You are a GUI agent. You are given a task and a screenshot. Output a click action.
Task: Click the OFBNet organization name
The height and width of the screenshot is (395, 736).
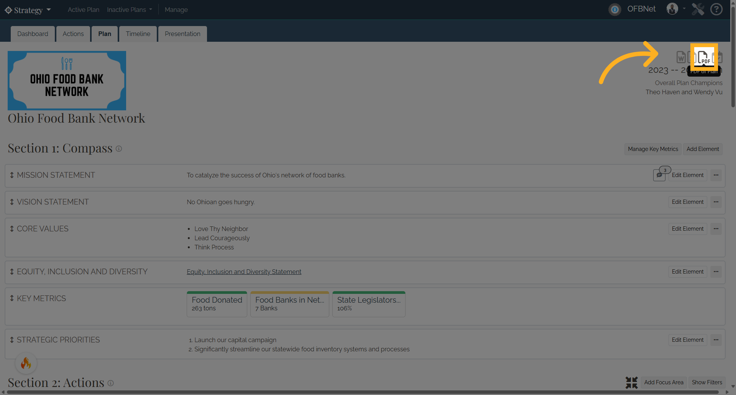point(641,9)
